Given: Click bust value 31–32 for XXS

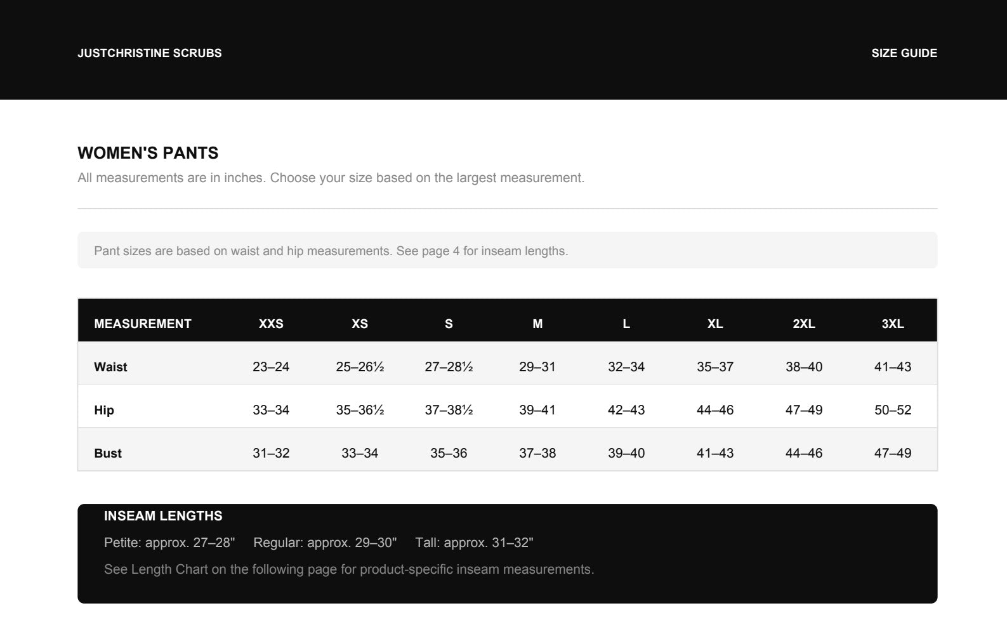Looking at the screenshot, I should 271,453.
